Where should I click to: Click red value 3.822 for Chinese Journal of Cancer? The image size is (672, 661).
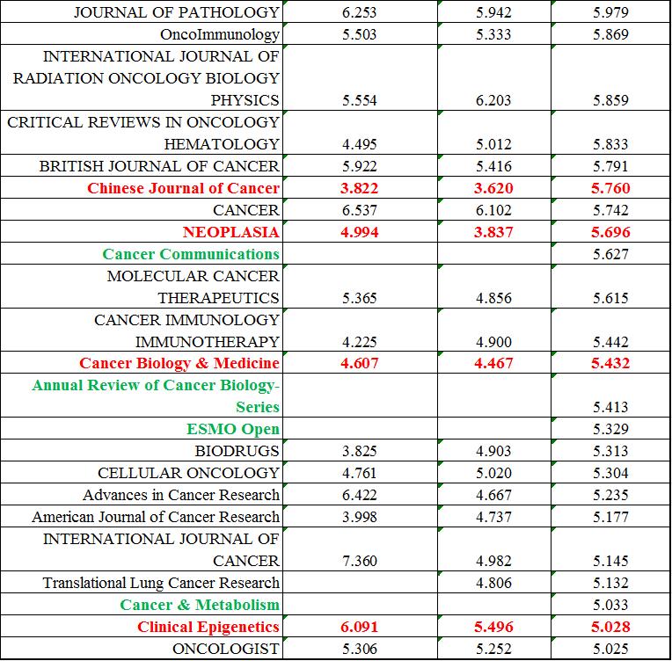tap(359, 187)
